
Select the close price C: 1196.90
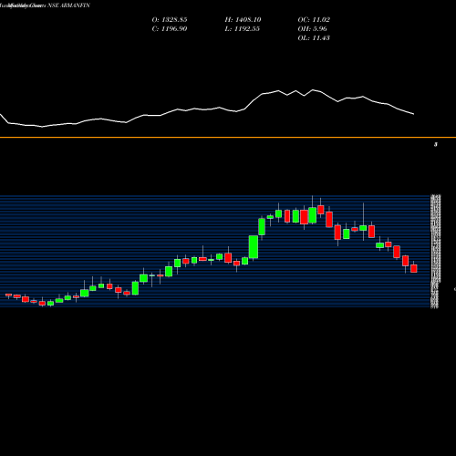pos(170,28)
